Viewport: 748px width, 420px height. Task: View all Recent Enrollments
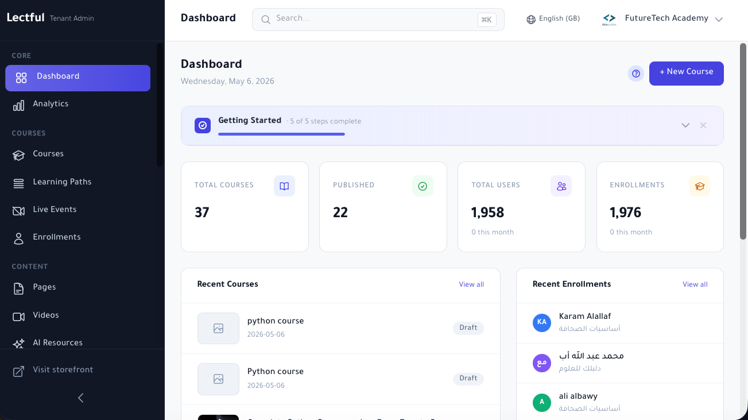pos(695,284)
